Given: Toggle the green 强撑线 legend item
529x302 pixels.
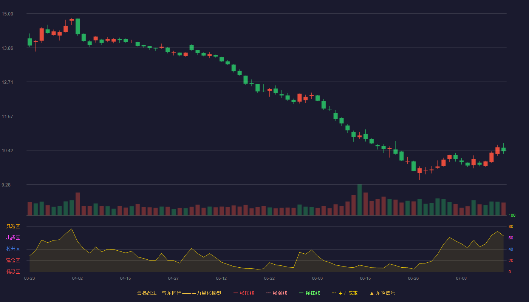Looking at the screenshot, I should (x=309, y=293).
